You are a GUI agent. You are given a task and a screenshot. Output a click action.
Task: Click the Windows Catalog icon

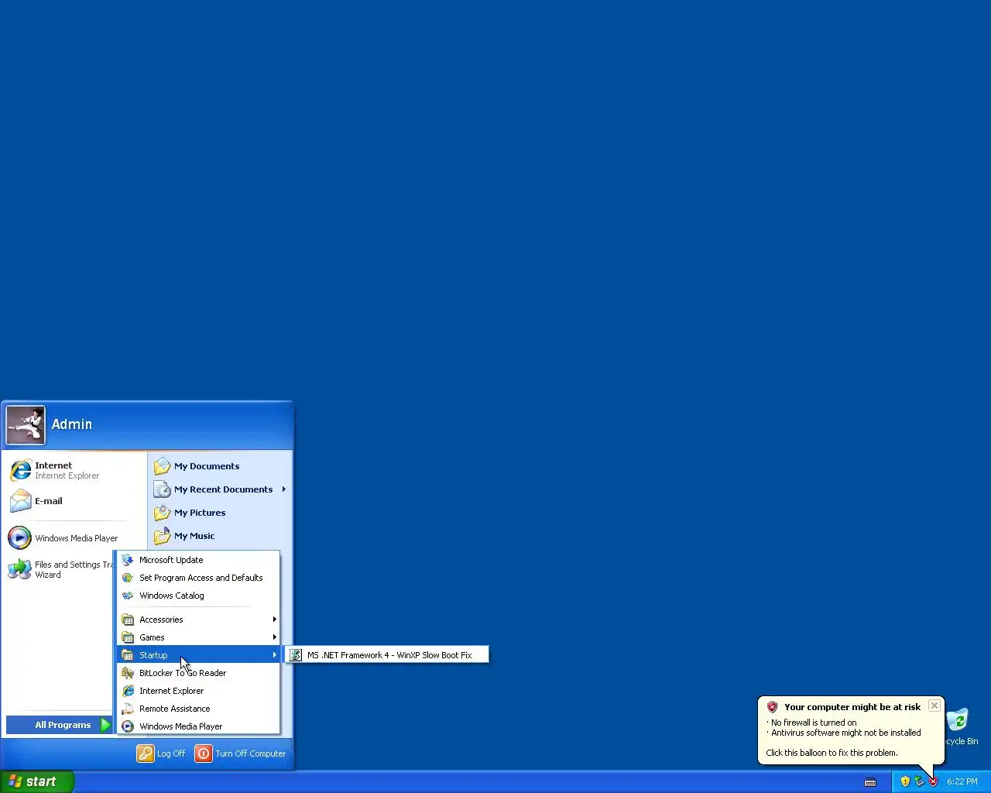tap(128, 596)
